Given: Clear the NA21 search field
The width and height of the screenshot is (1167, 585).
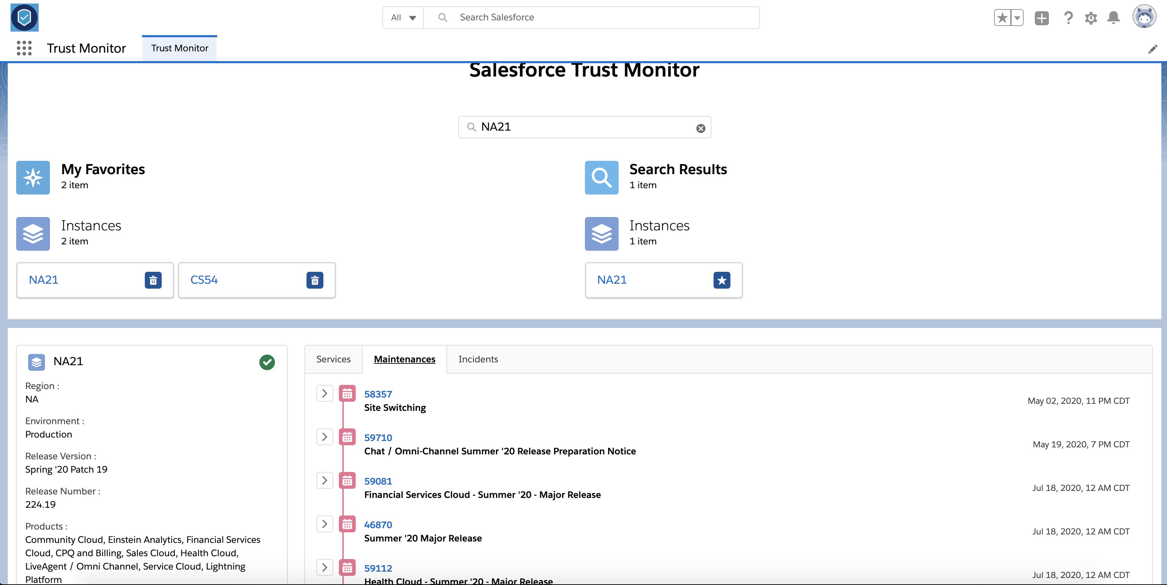Looking at the screenshot, I should point(701,129).
